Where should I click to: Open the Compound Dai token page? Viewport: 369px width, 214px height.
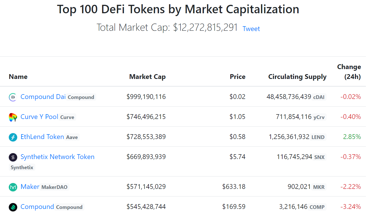coord(43,96)
